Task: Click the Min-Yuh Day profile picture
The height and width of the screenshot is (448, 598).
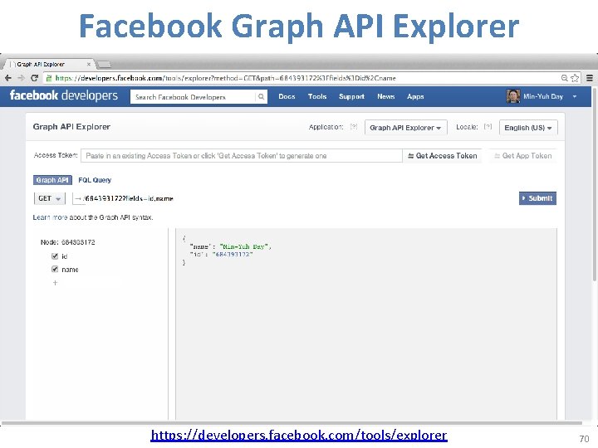Action: (x=513, y=96)
